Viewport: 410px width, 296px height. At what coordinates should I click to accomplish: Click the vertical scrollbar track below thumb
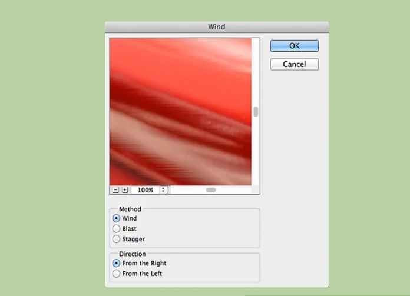[x=256, y=153]
